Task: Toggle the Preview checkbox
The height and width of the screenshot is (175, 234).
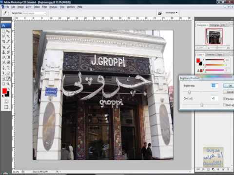Action: (224, 99)
